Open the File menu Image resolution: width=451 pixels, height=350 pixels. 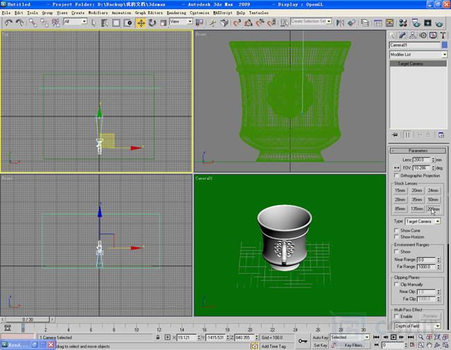6,13
